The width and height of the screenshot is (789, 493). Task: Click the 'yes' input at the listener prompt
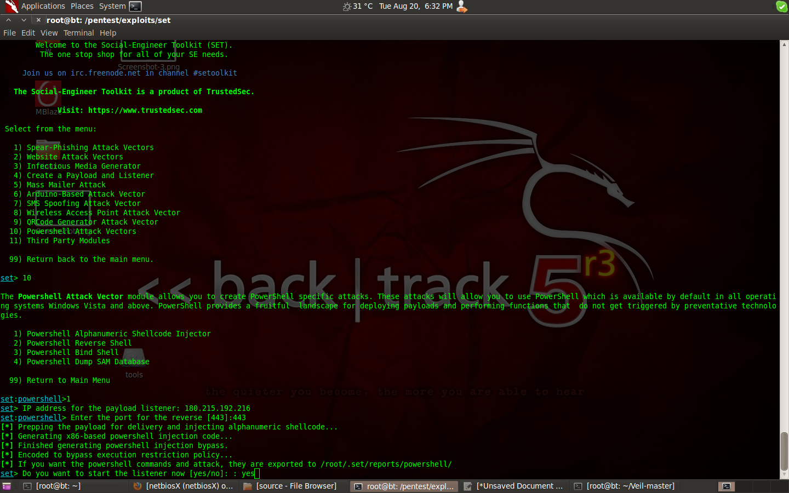click(x=248, y=473)
